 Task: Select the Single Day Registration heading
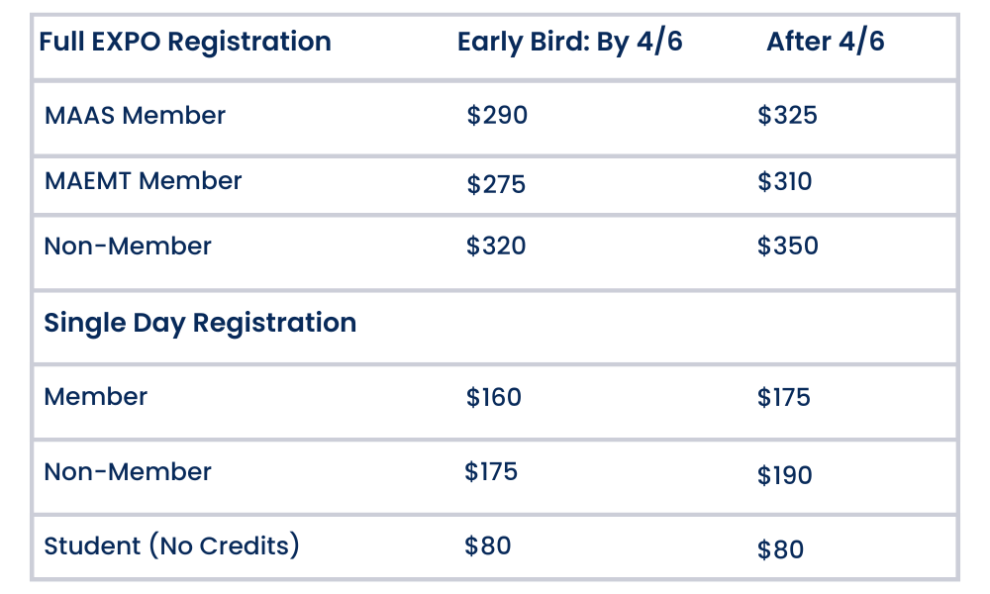point(200,324)
